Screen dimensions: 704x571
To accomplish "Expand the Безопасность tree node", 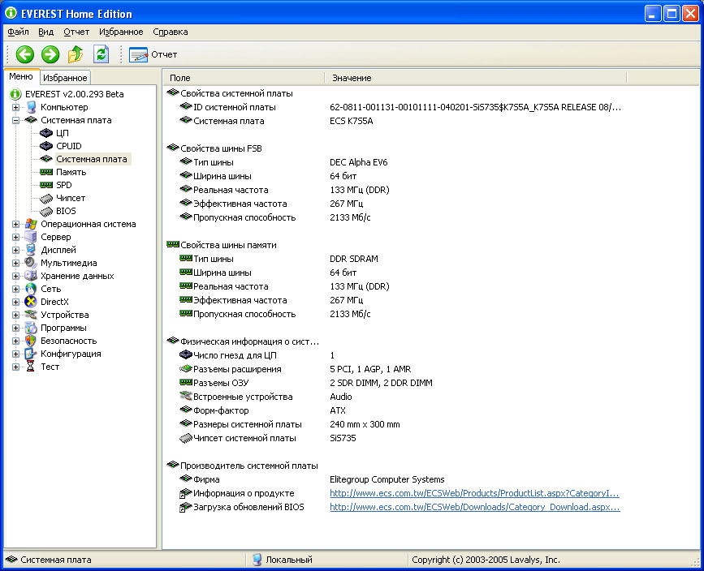I will coord(15,341).
